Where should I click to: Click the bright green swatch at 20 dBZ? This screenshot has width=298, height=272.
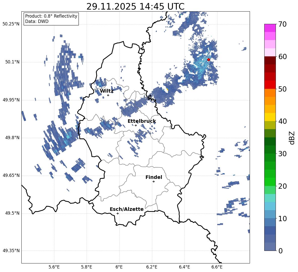(x=270, y=182)
